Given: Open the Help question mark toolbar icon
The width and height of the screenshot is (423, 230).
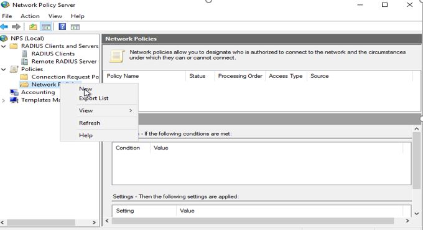Looking at the screenshot, I should [62, 26].
